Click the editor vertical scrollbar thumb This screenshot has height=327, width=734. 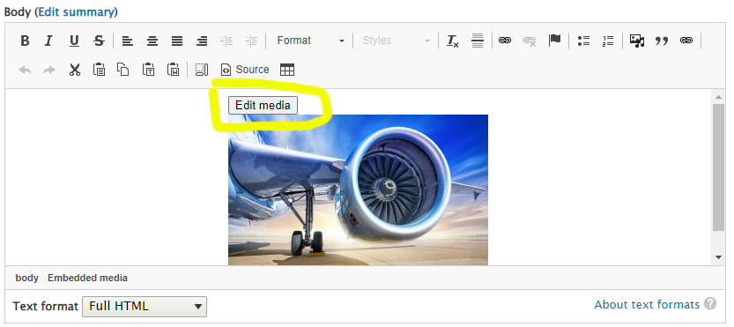(x=718, y=167)
